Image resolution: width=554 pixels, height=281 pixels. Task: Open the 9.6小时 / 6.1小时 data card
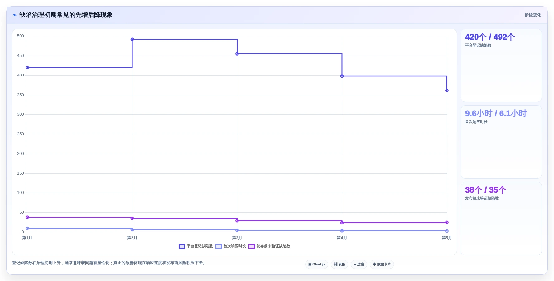coord(501,142)
